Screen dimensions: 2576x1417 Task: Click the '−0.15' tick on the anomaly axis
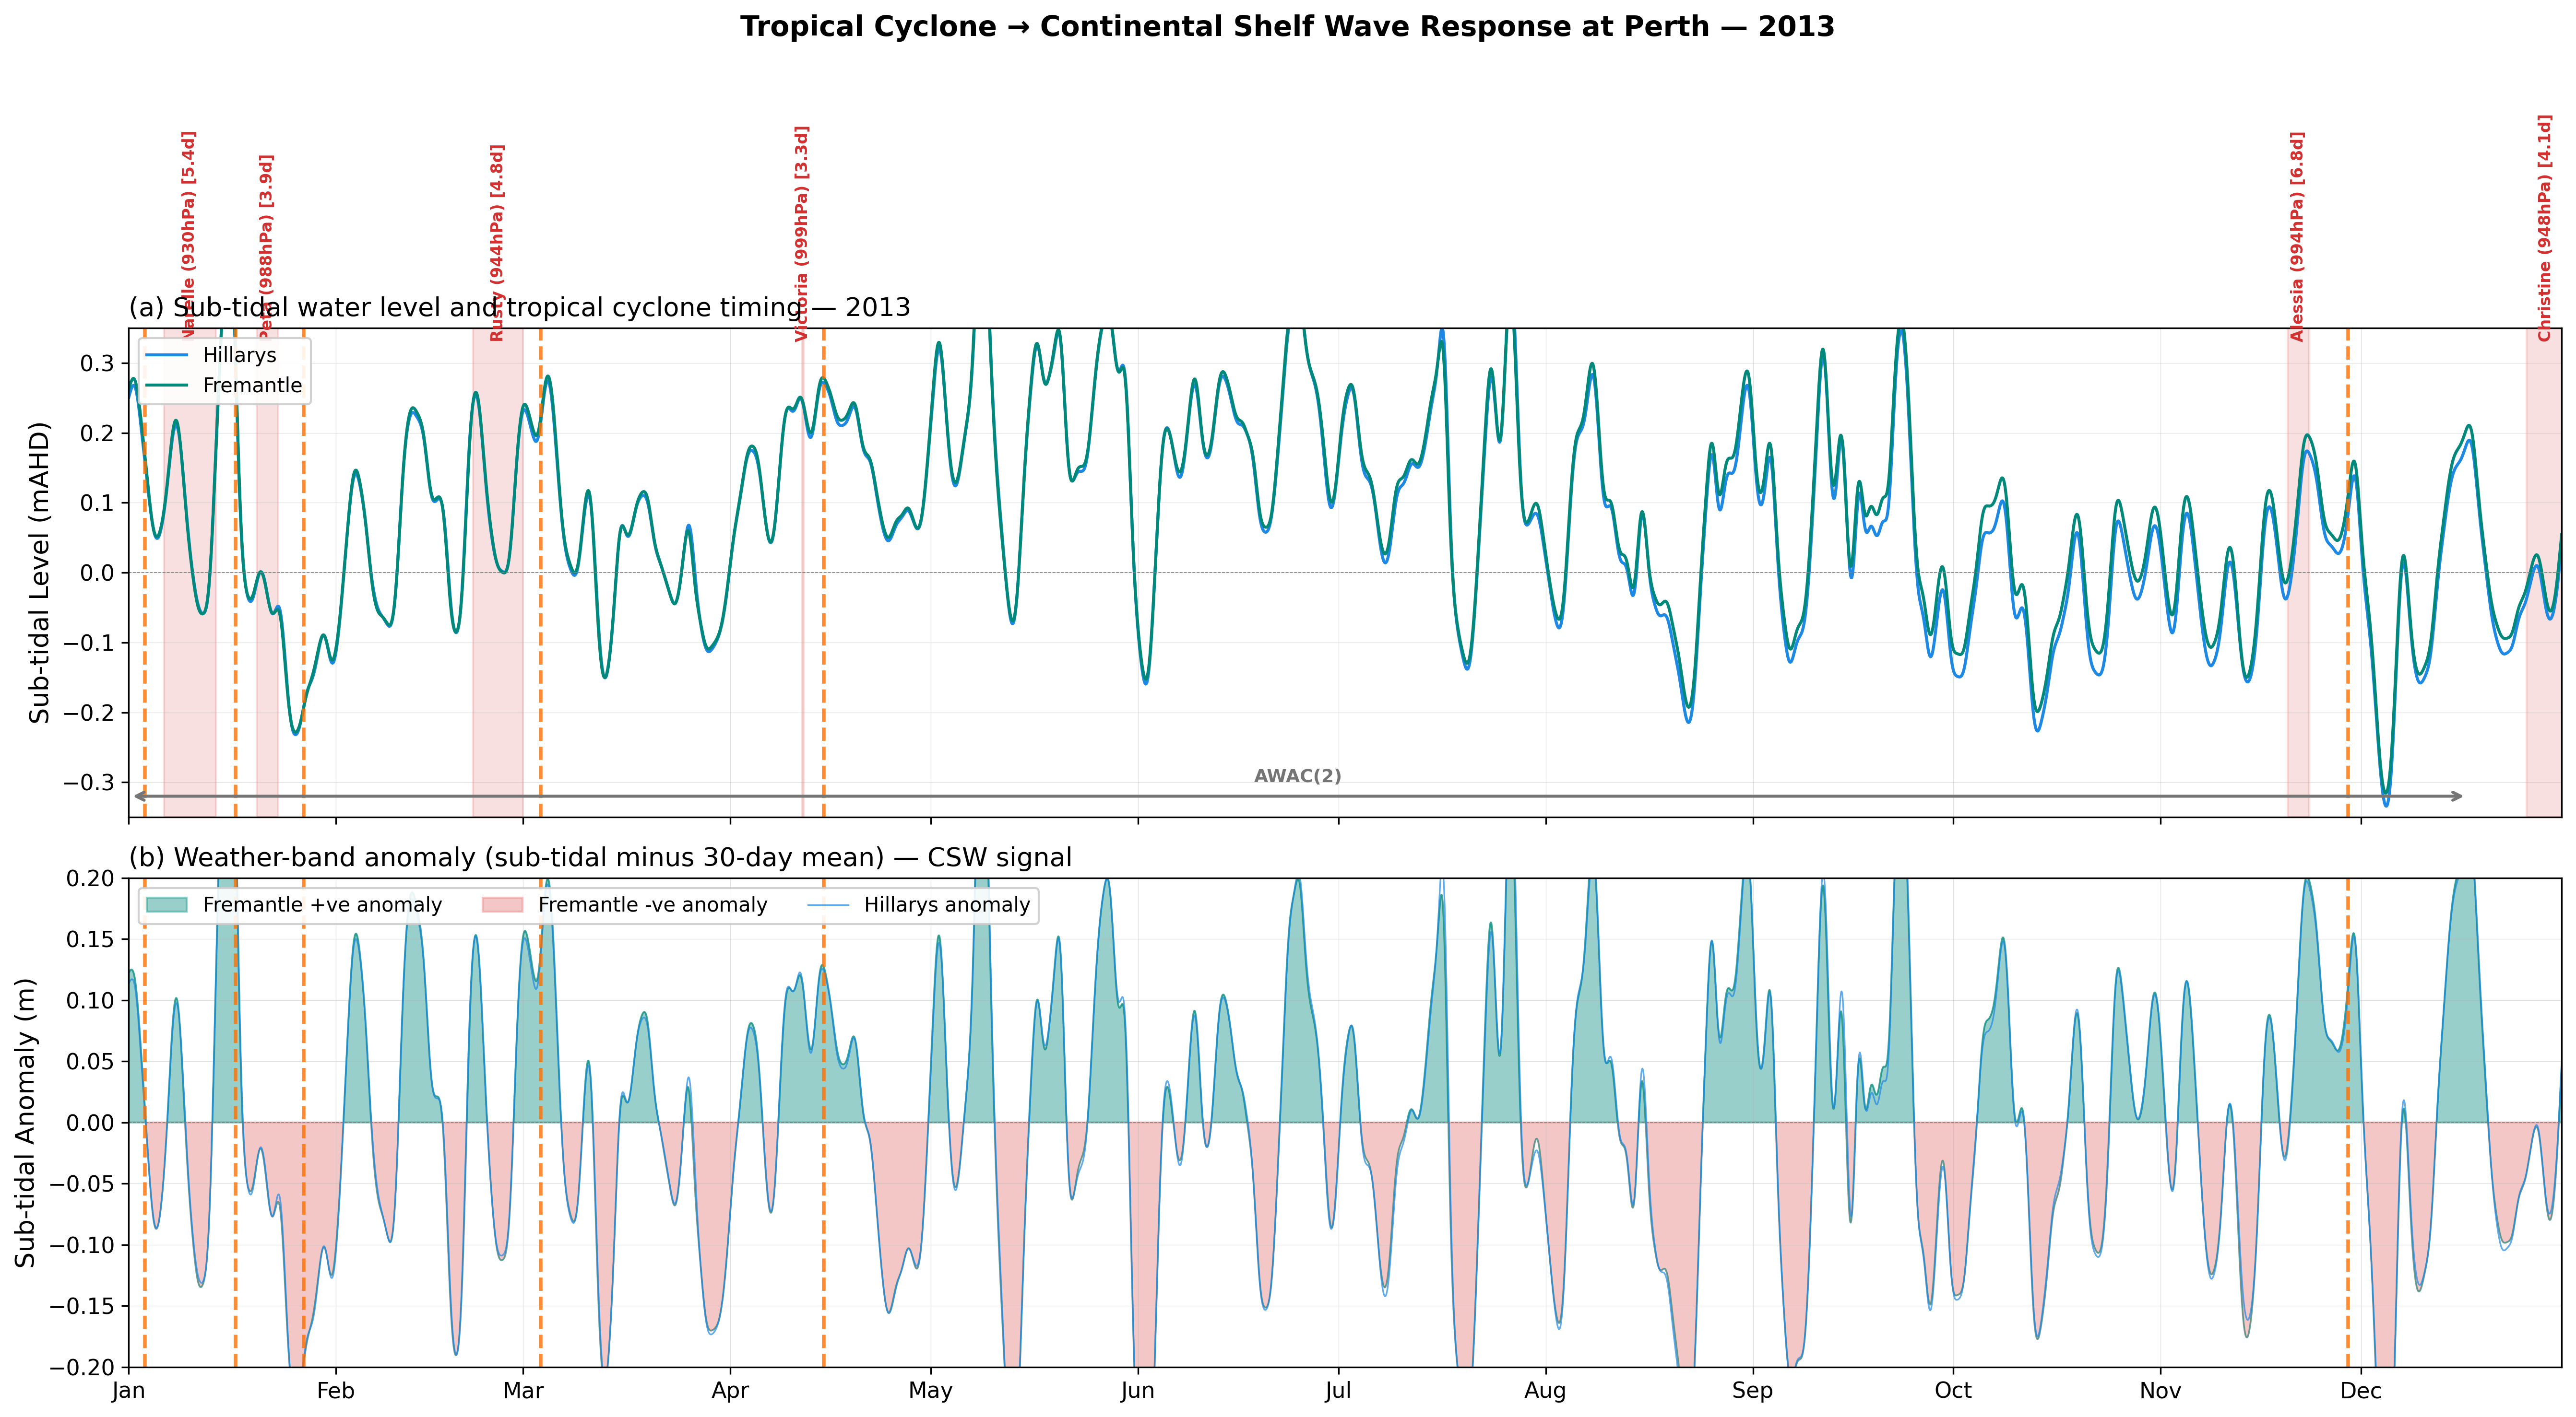(x=82, y=1306)
